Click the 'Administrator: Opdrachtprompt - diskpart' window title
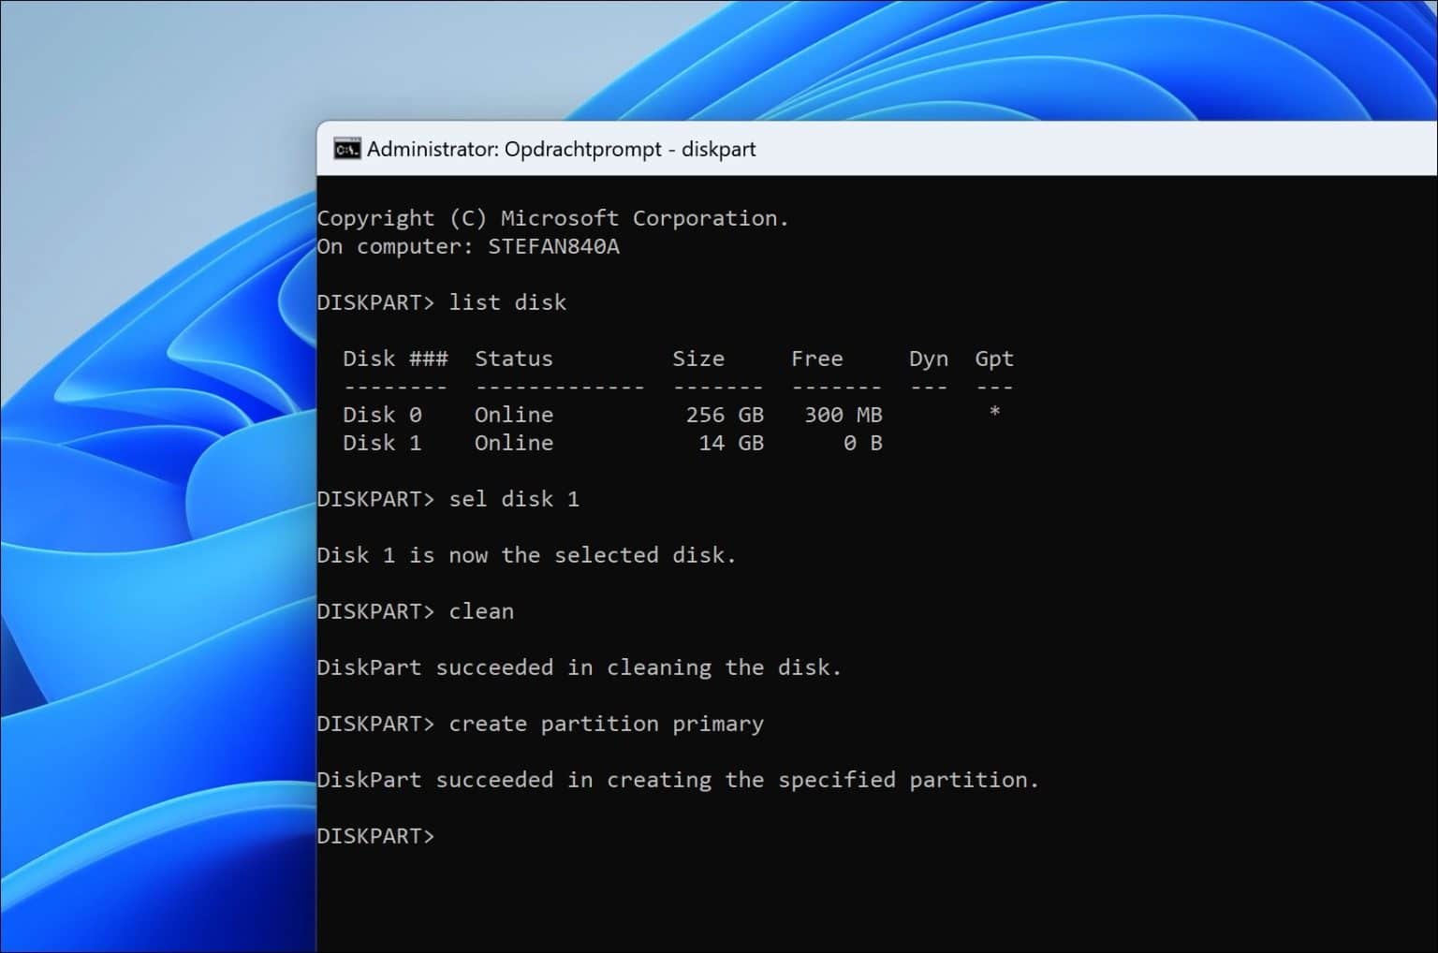The width and height of the screenshot is (1438, 953). click(x=561, y=150)
